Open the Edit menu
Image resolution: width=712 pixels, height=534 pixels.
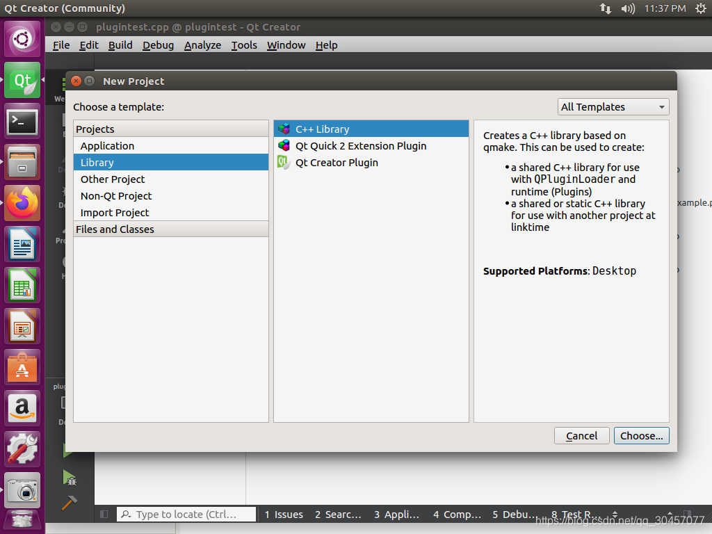89,45
